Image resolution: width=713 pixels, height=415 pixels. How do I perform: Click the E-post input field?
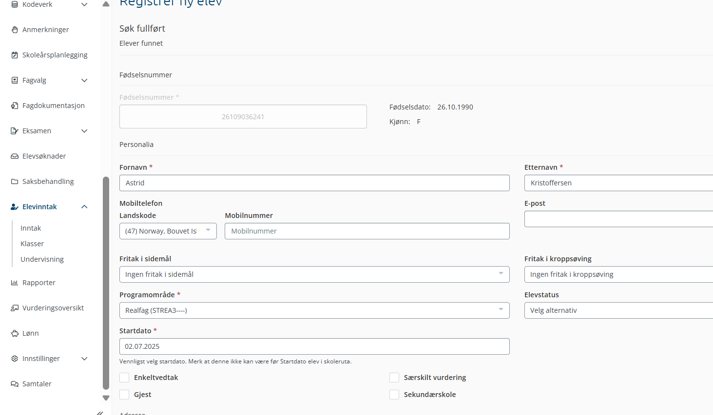618,219
